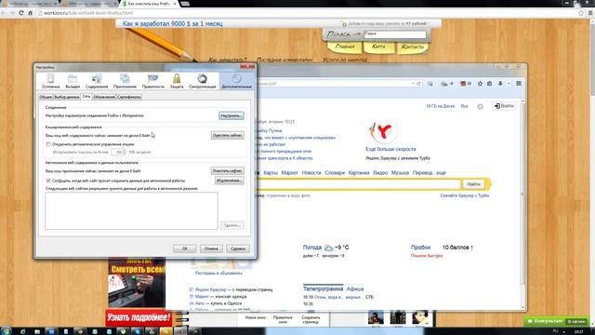Viewport: 595px width, 335px height.
Task: Click the Удалить button beside the site list
Action: (x=231, y=225)
